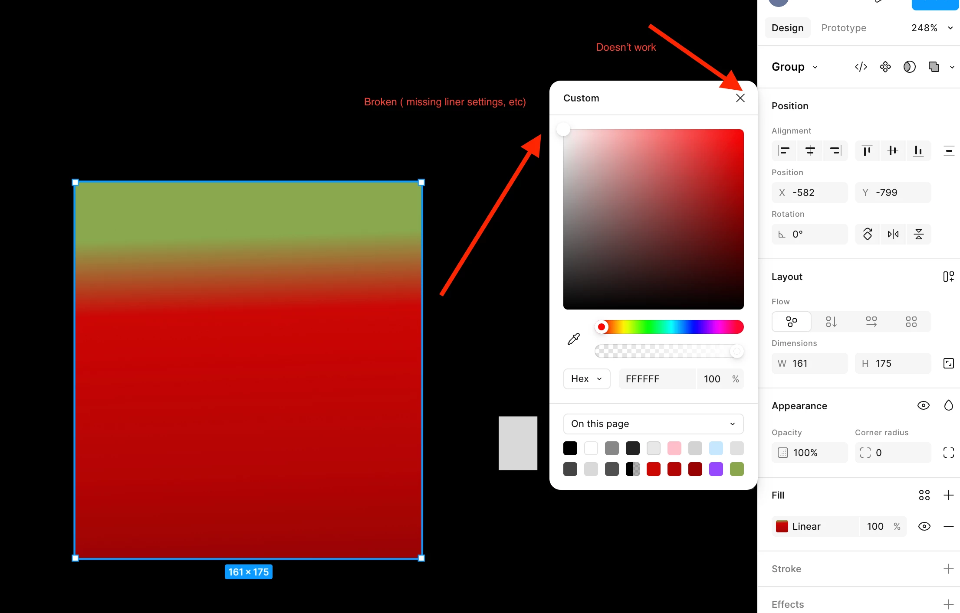The image size is (960, 613).
Task: Pick a color with the eyedropper tool
Action: click(x=573, y=339)
